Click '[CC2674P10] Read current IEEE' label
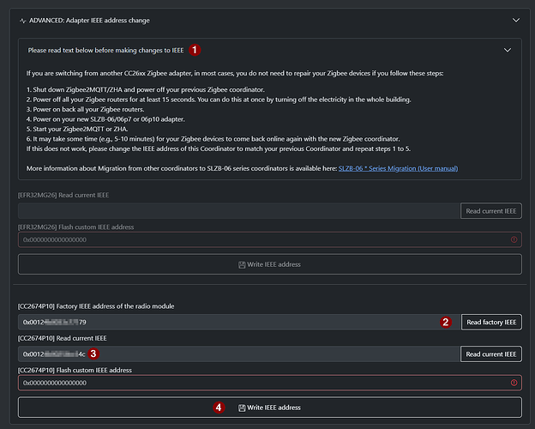 coord(62,338)
